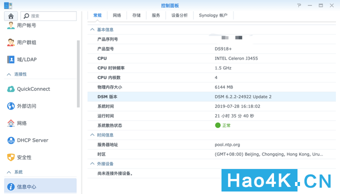Click the search magnifier icon
The width and height of the screenshot is (340, 194).
click(26, 16)
